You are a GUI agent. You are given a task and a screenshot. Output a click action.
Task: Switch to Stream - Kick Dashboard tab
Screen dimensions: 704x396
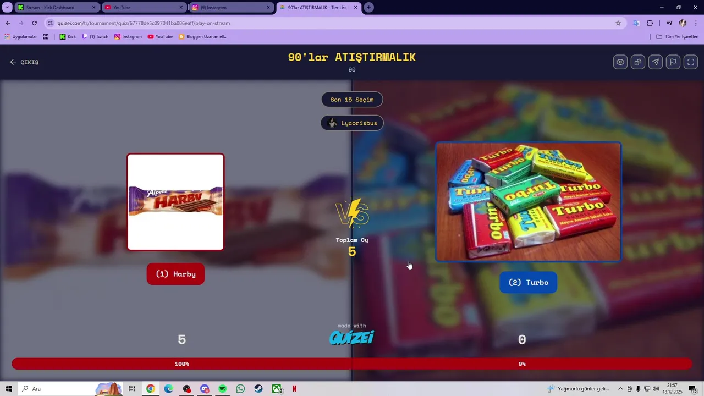[x=57, y=8]
